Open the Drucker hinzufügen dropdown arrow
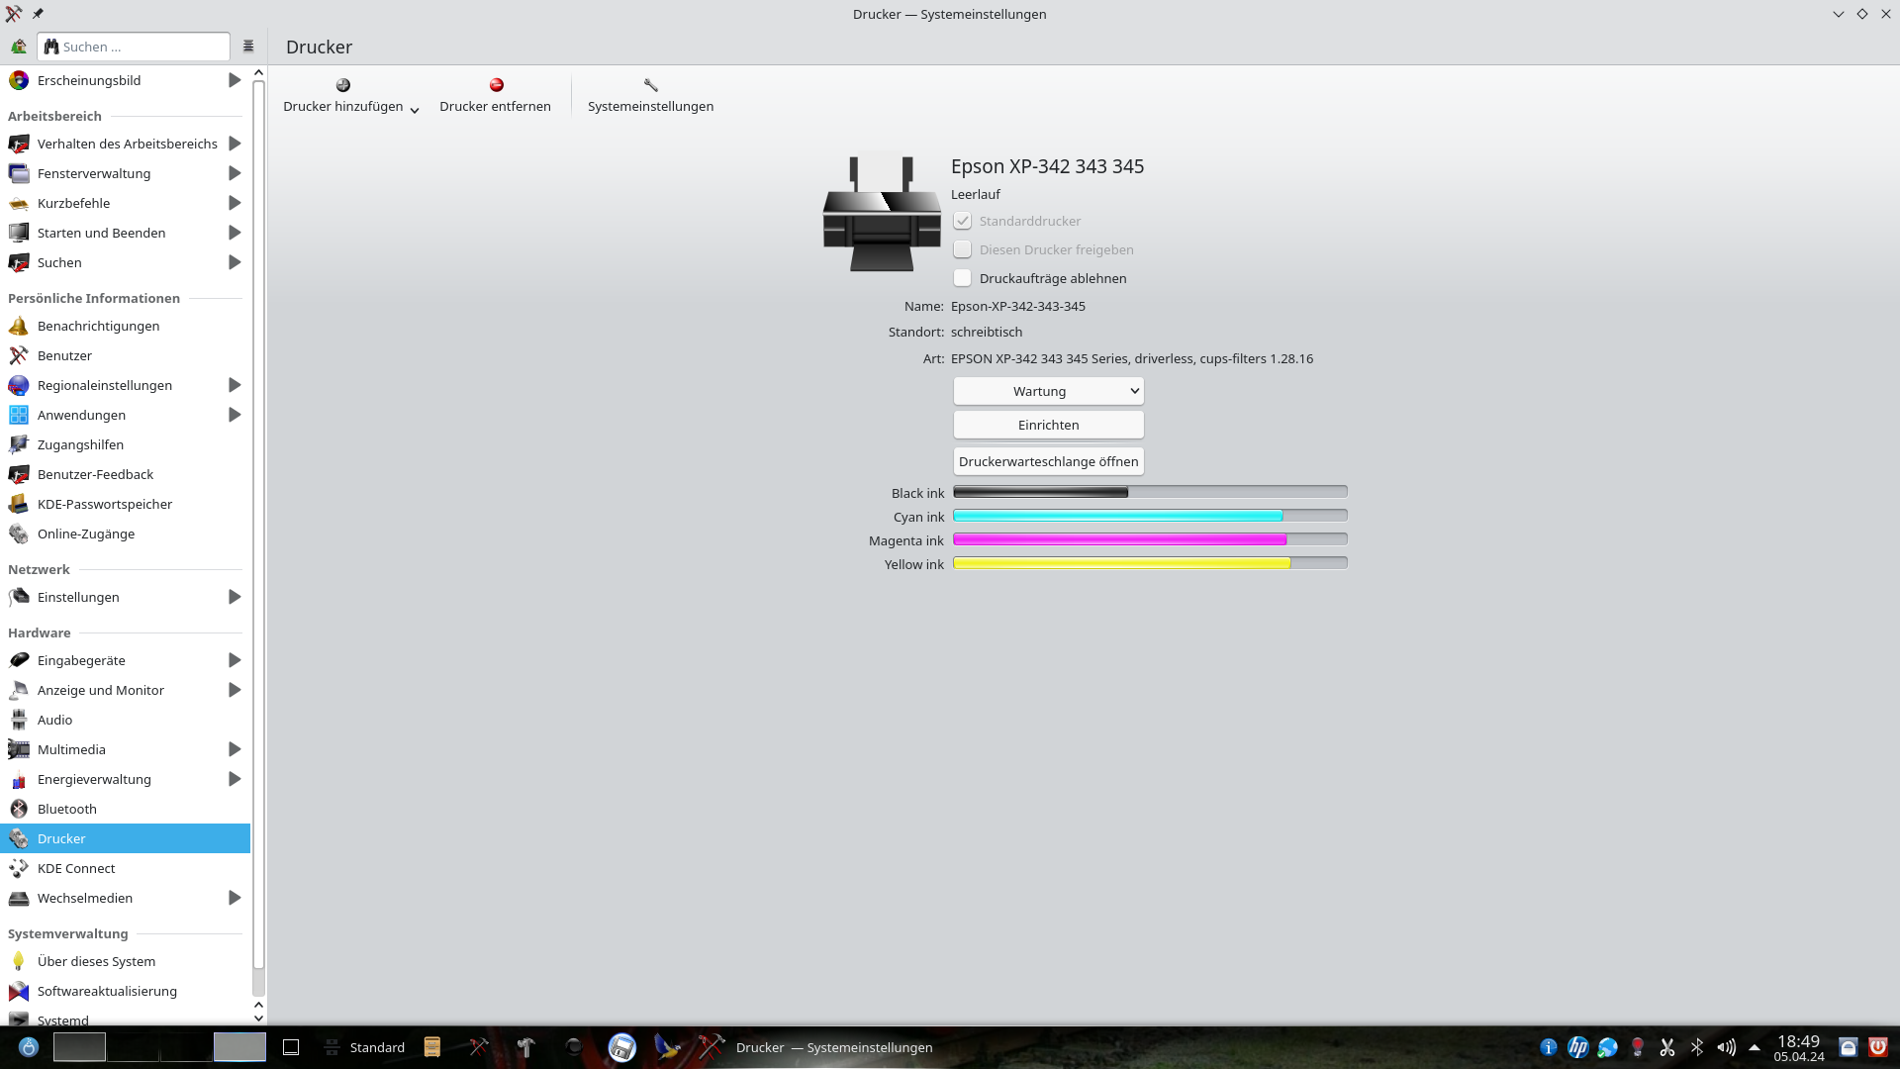The width and height of the screenshot is (1900, 1069). tap(415, 110)
